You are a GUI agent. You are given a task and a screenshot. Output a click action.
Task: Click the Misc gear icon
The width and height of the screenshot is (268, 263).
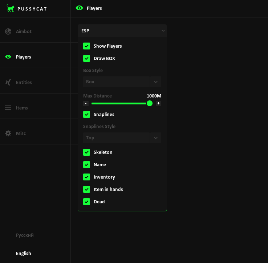point(8,133)
